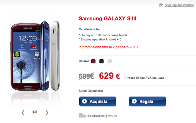Viewport: 196px width, 123px height.
Task: Open the Aggiungi alla Wishlist link
Action: point(179,5)
